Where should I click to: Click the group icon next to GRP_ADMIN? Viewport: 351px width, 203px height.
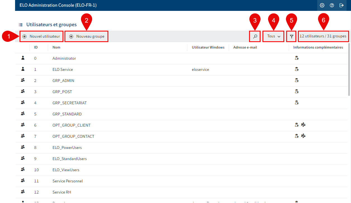click(23, 80)
